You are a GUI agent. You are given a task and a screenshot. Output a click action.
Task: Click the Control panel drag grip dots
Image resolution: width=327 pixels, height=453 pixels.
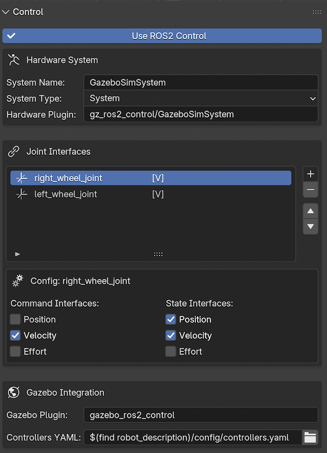click(x=317, y=12)
